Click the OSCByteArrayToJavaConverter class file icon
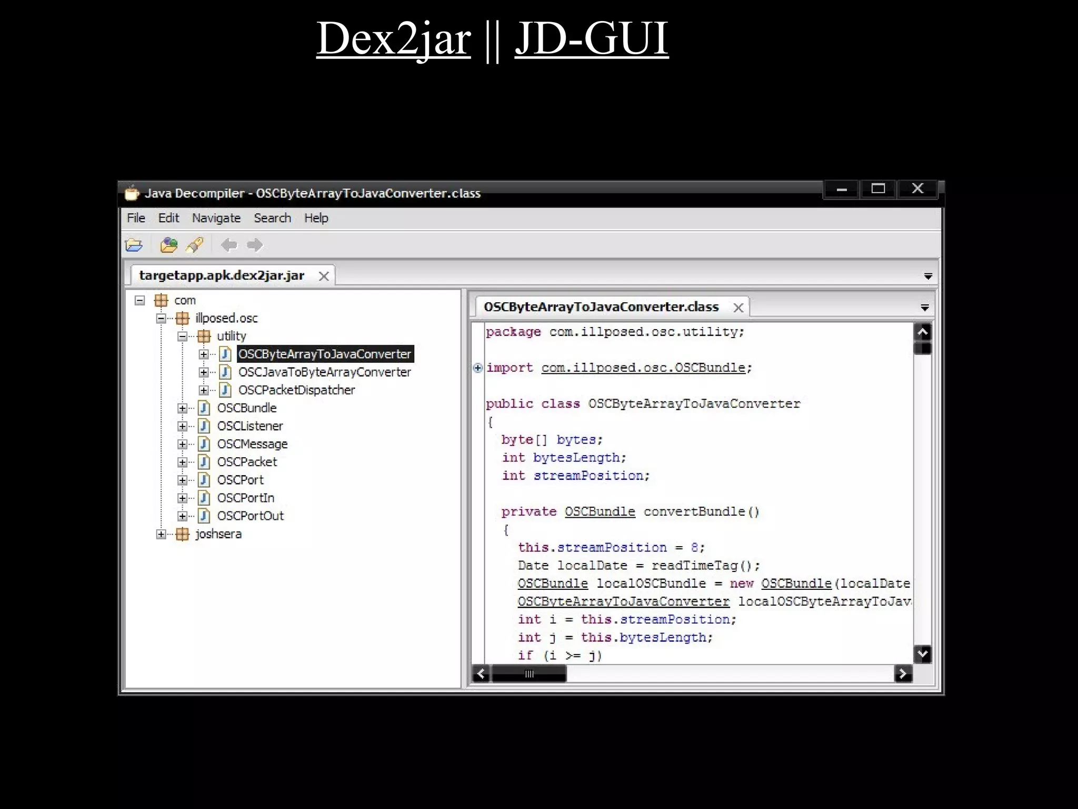The height and width of the screenshot is (809, 1078). [225, 354]
